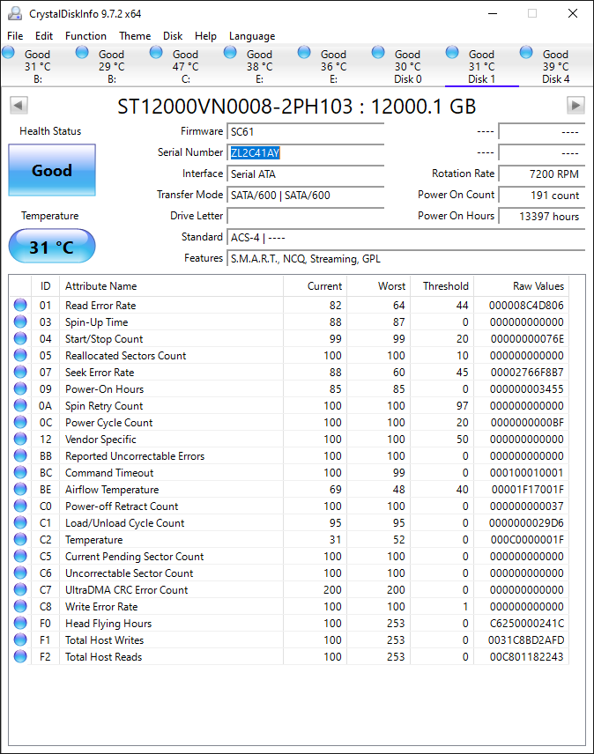
Task: Click the previous disk left arrow button
Action: (19, 106)
